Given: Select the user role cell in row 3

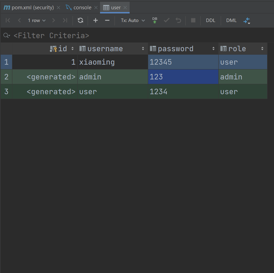Looking at the screenshot, I should coord(243,91).
